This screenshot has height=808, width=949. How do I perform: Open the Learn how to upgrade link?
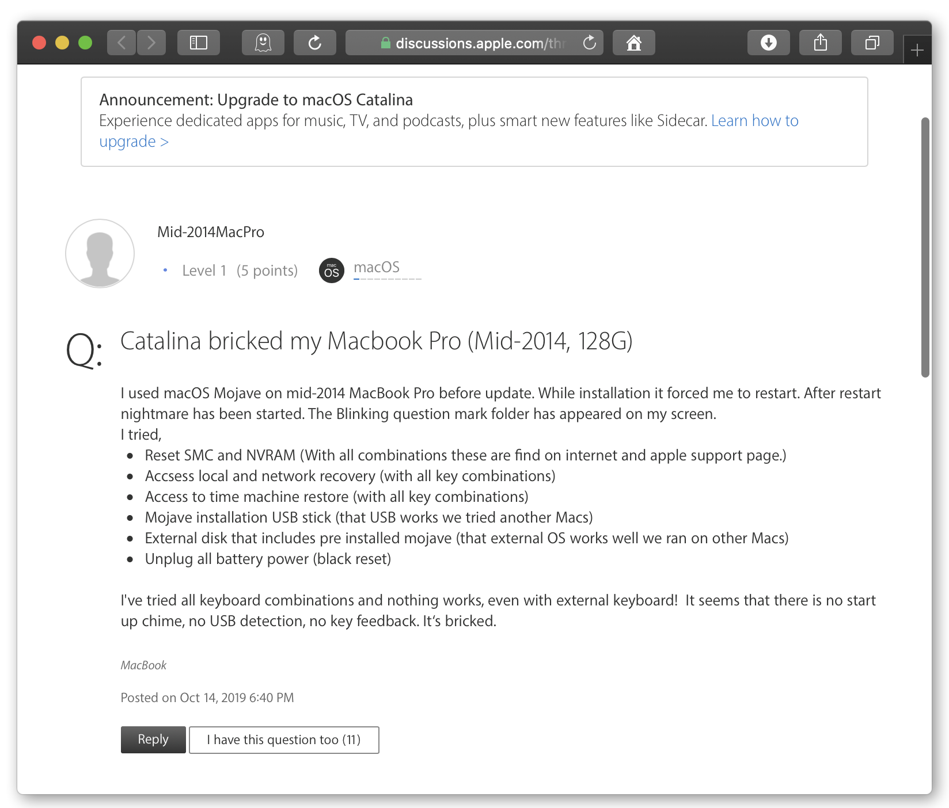[x=754, y=121]
